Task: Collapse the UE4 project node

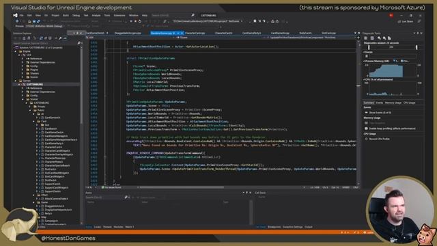Action: [20, 55]
